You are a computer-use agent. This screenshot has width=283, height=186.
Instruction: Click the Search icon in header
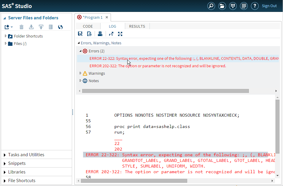tap(211, 6)
